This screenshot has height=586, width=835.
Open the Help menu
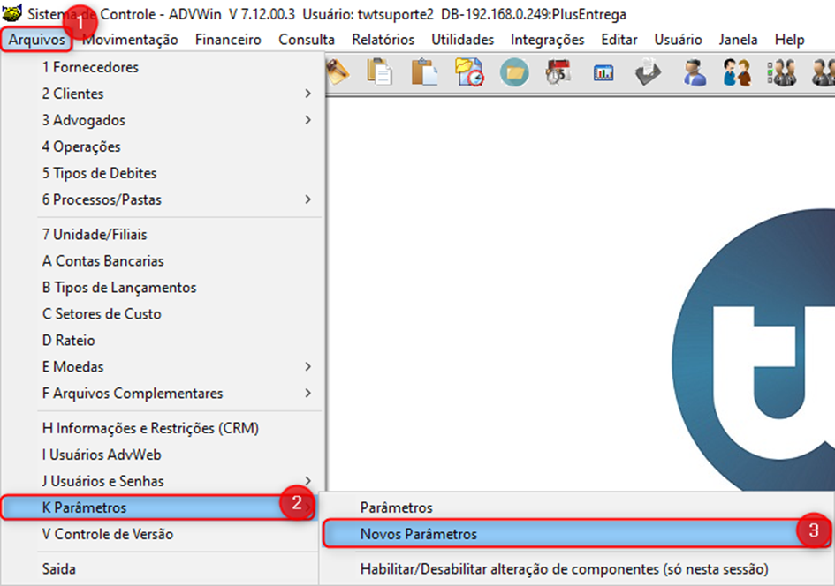tap(789, 40)
